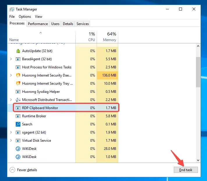Open the View menu
Screen dimensions: 207x181
[38, 17]
